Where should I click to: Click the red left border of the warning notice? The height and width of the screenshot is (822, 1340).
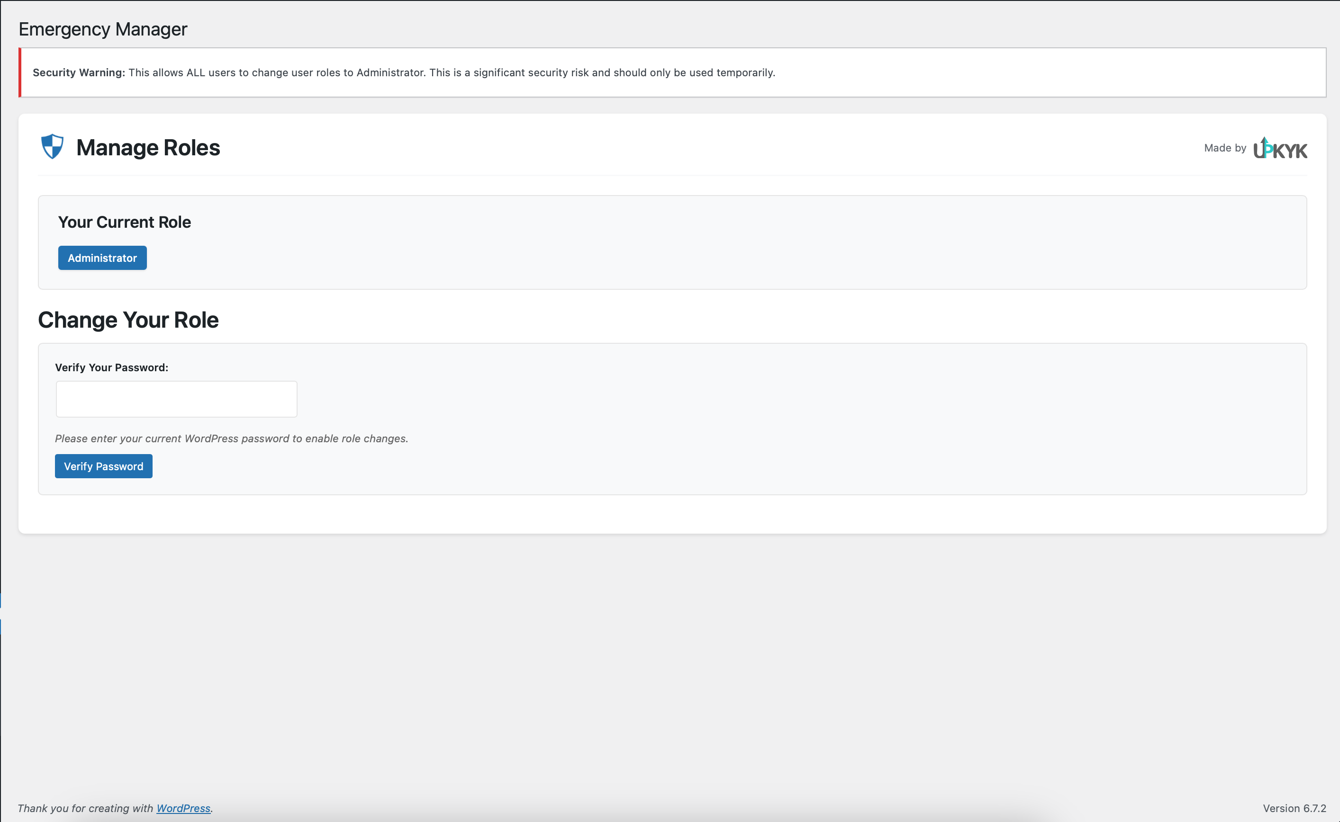(x=20, y=72)
